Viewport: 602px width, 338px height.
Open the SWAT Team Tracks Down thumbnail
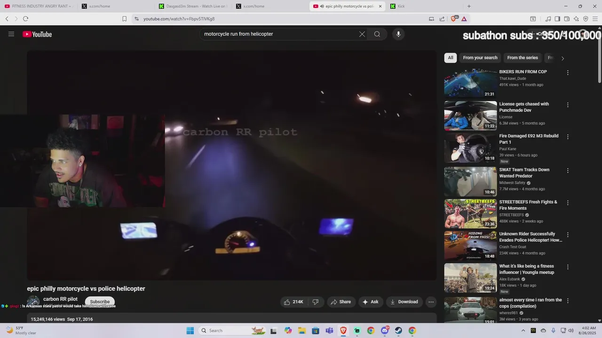(x=470, y=182)
